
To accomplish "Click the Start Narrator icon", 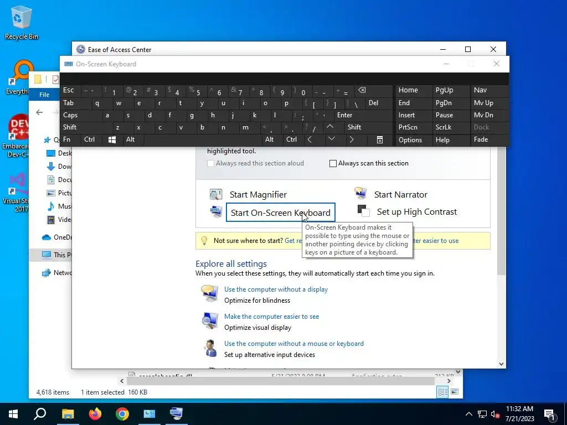I will click(x=360, y=193).
